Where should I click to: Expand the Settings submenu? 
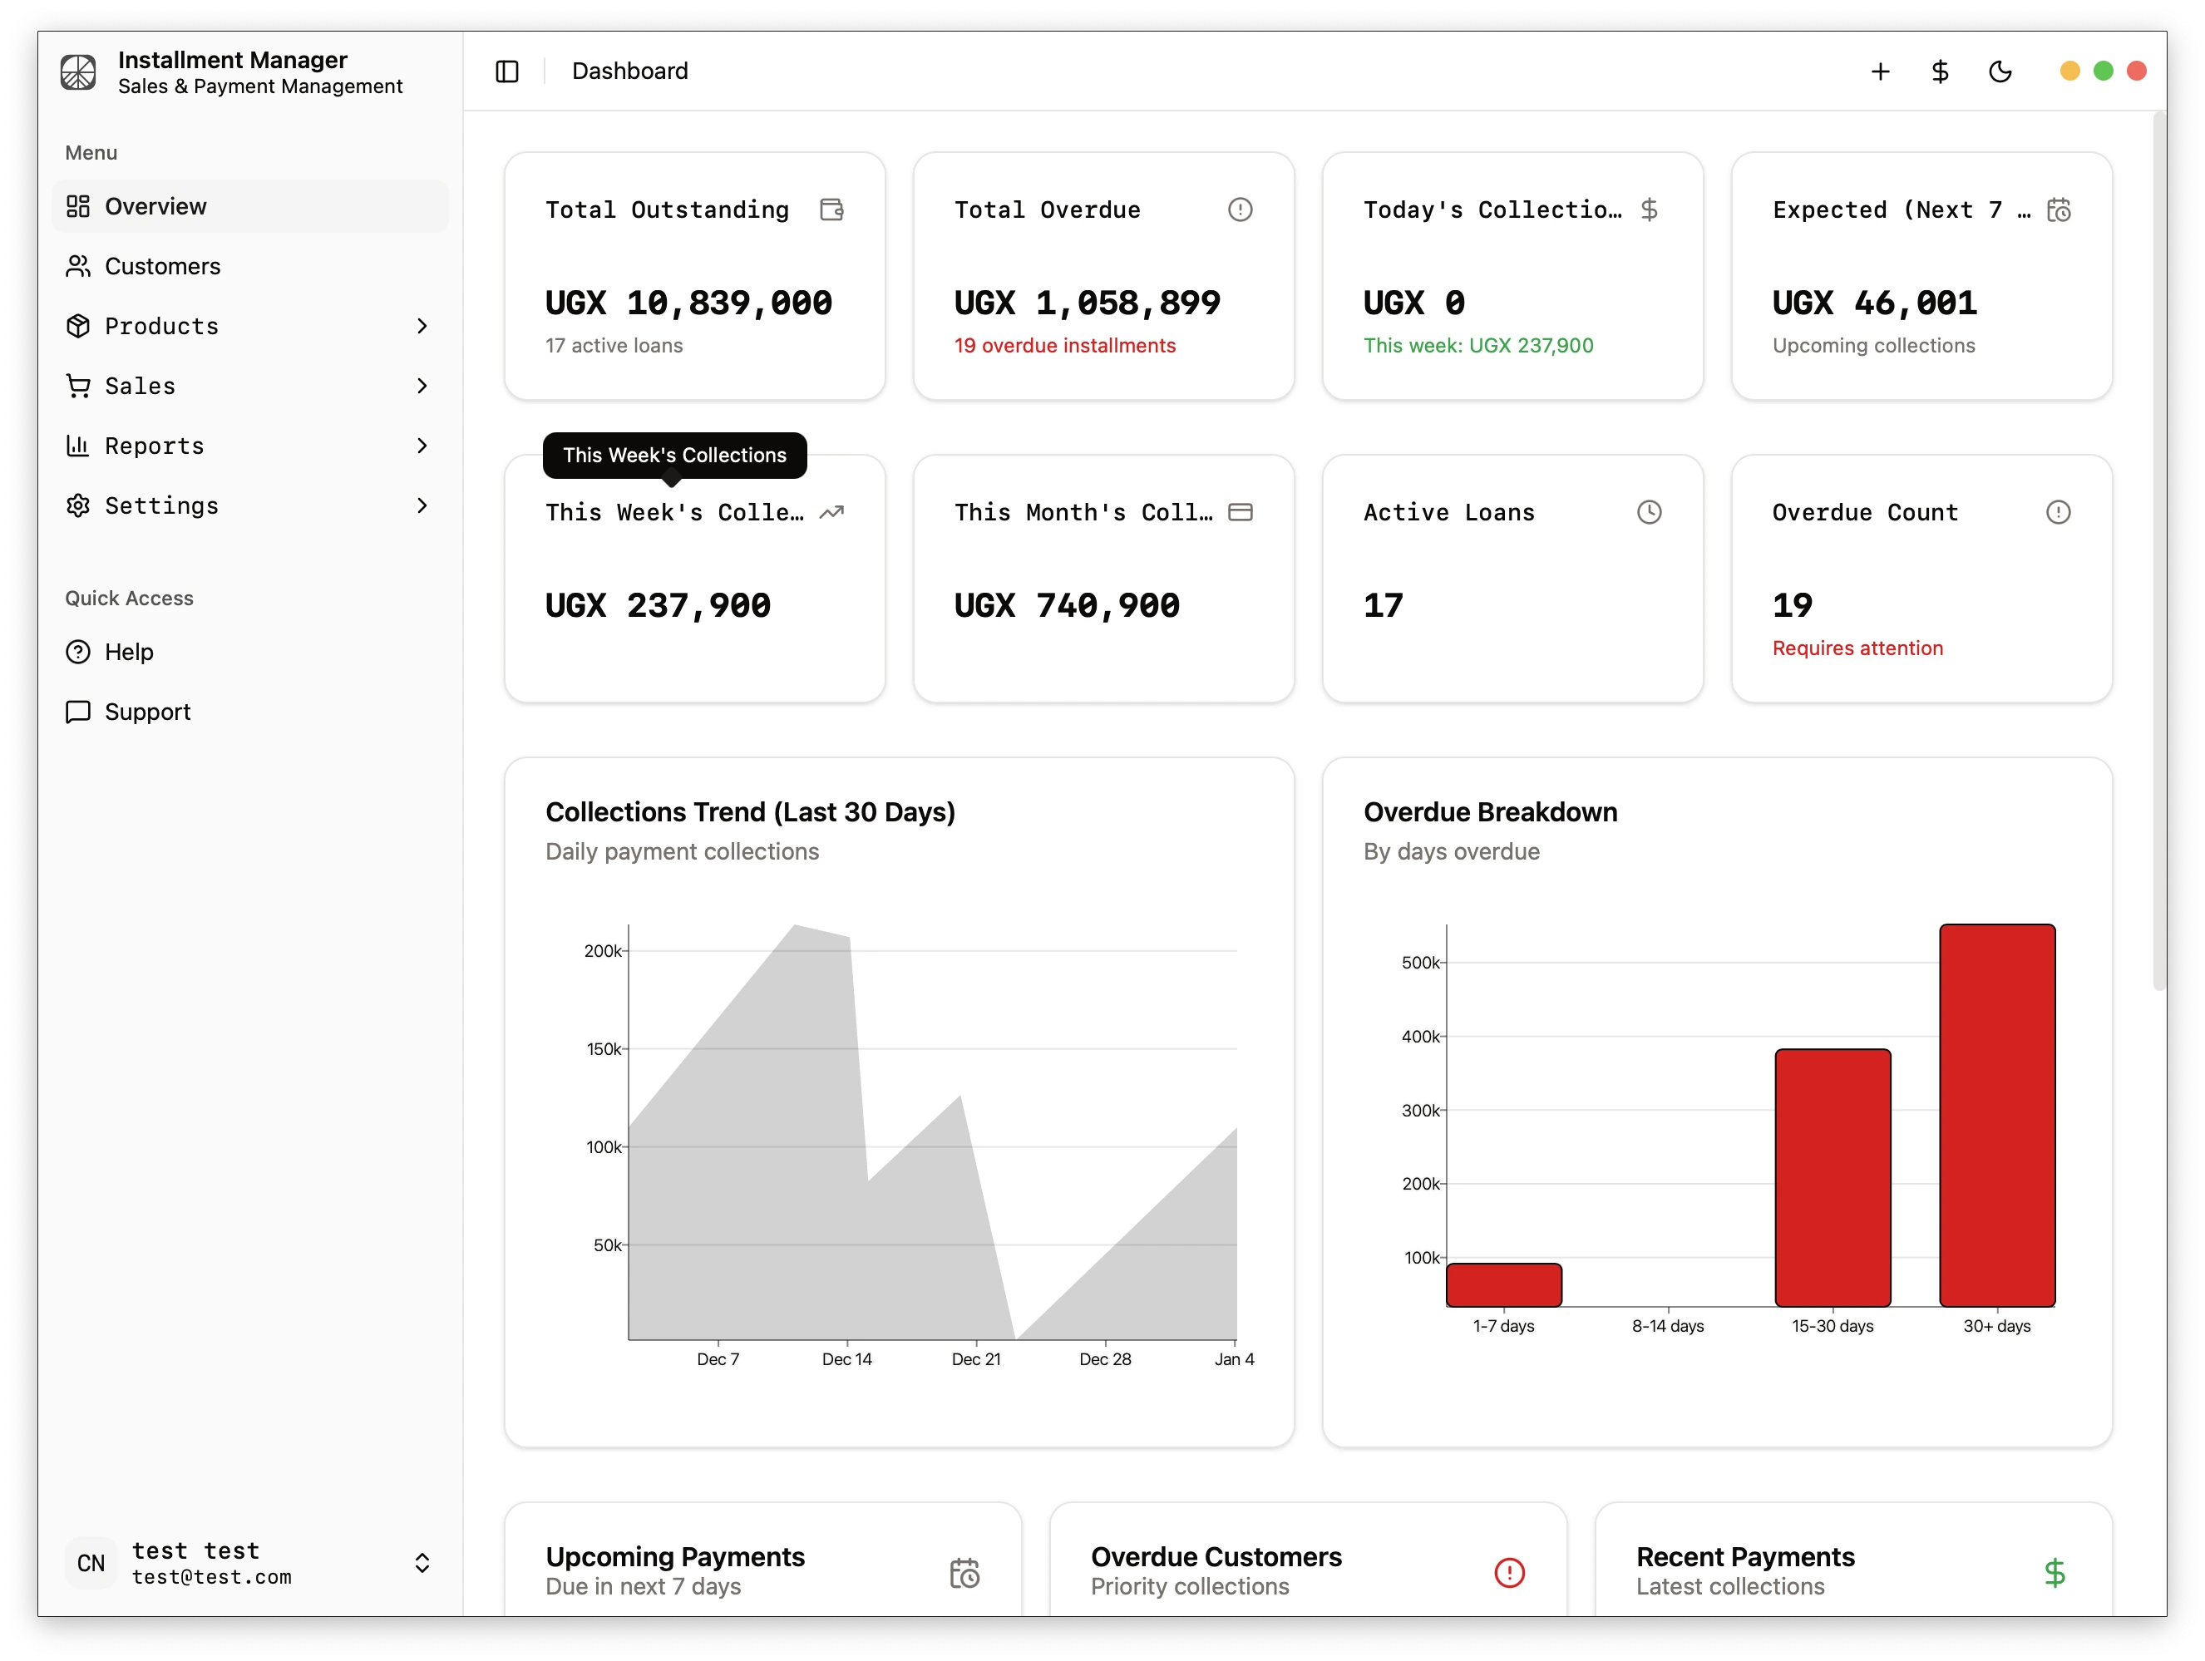click(422, 505)
